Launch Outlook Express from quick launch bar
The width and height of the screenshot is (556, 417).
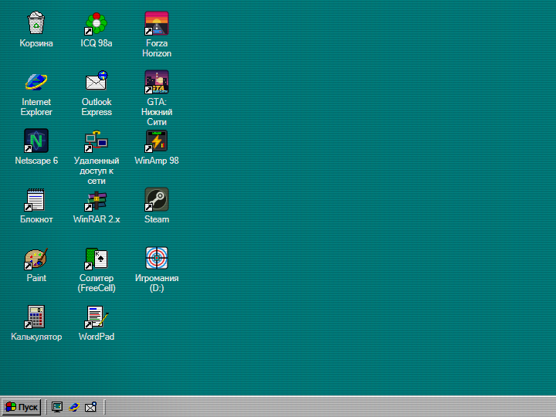pyautogui.click(x=91, y=407)
